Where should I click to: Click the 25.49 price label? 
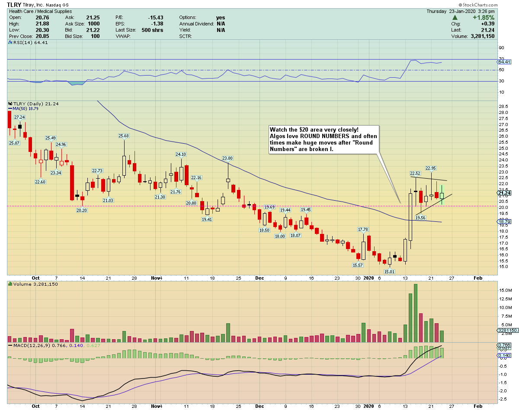coord(51,138)
